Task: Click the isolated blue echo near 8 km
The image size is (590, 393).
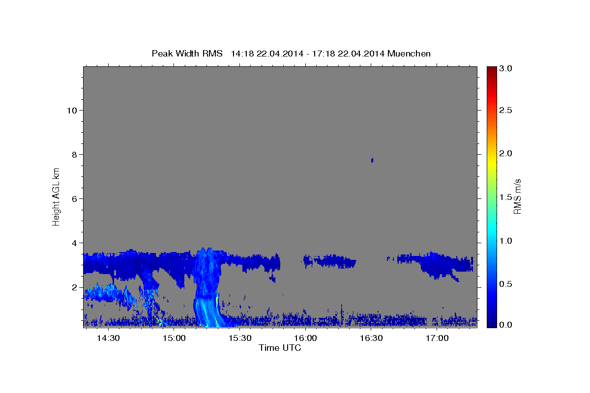Action: pyautogui.click(x=372, y=160)
